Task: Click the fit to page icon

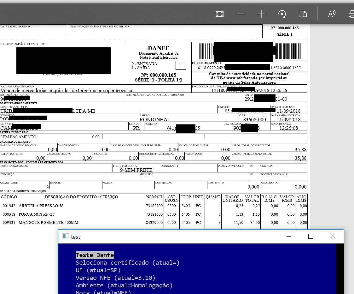Action: [x=219, y=14]
